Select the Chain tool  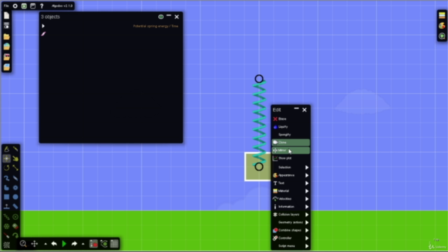coord(15,206)
